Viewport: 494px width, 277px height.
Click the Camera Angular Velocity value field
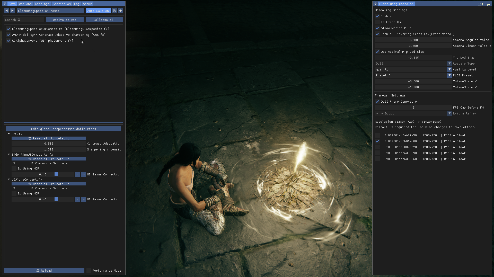413,40
